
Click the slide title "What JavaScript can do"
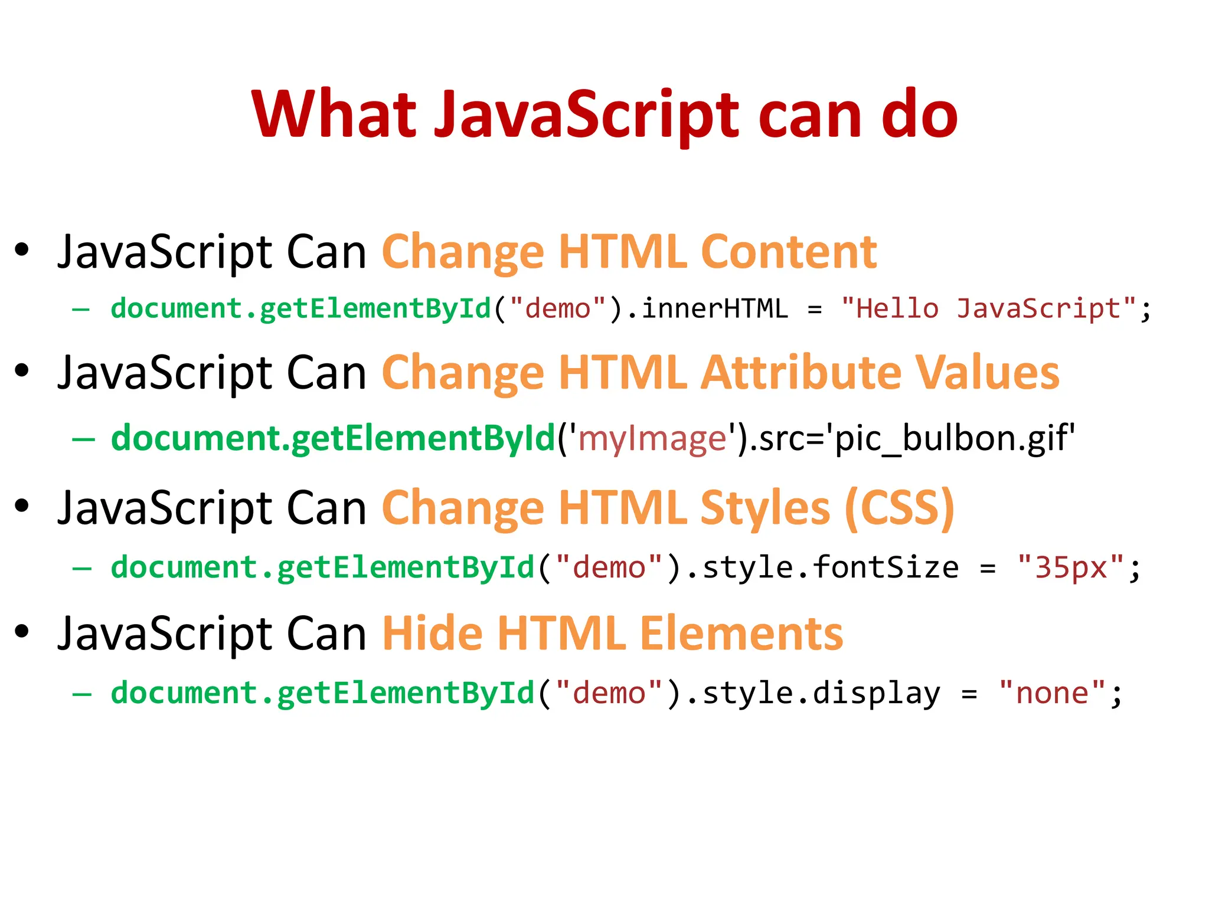(604, 115)
